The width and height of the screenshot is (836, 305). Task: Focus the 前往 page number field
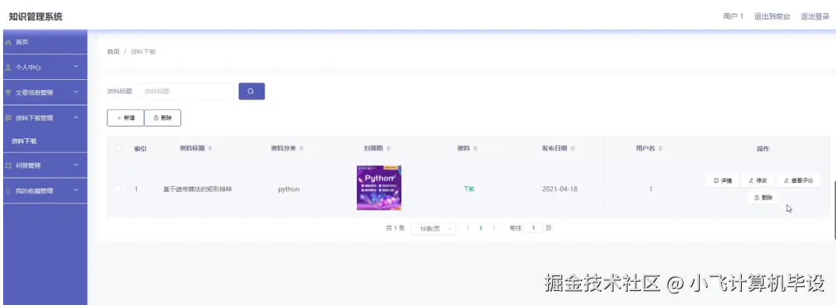pos(533,228)
